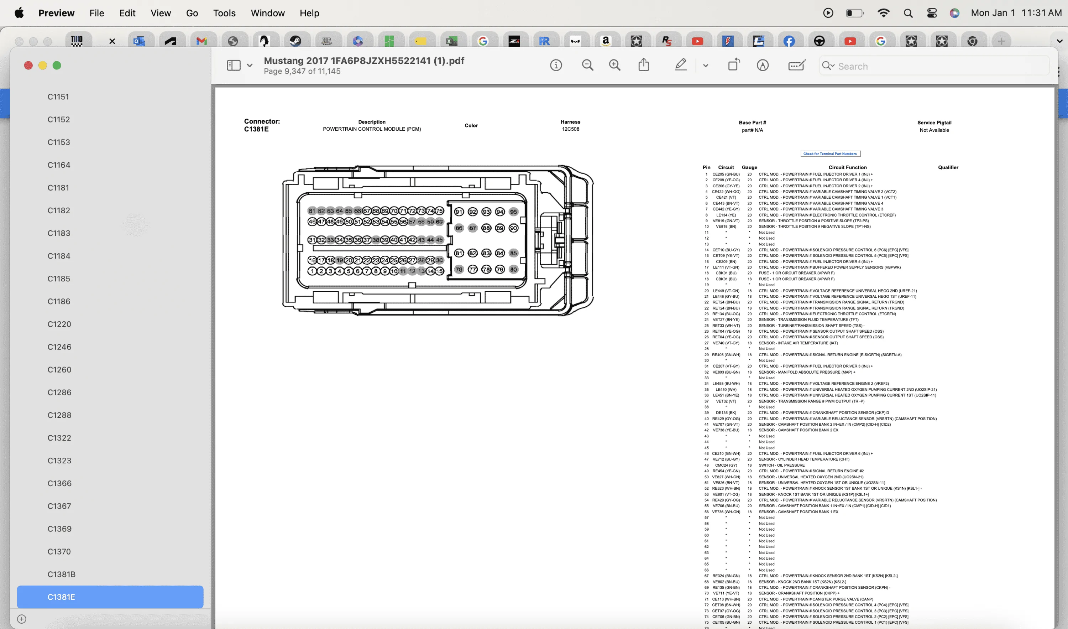Click the Now Playing menu bar icon
The height and width of the screenshot is (629, 1068).
[828, 13]
